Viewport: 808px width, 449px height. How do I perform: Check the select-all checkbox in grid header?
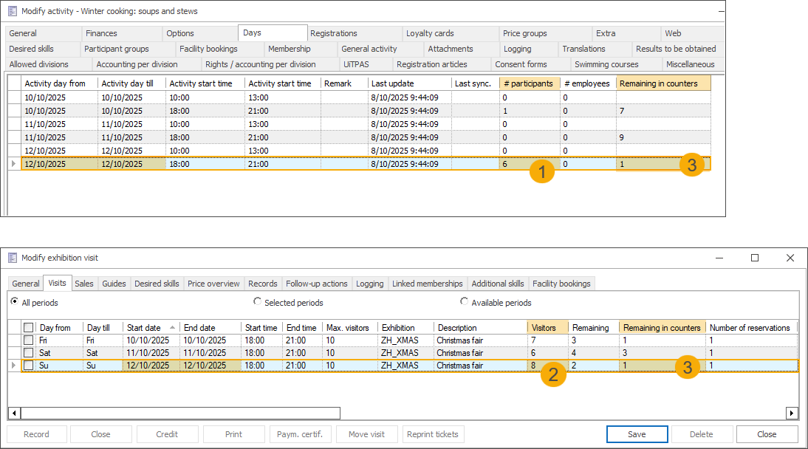coord(29,327)
